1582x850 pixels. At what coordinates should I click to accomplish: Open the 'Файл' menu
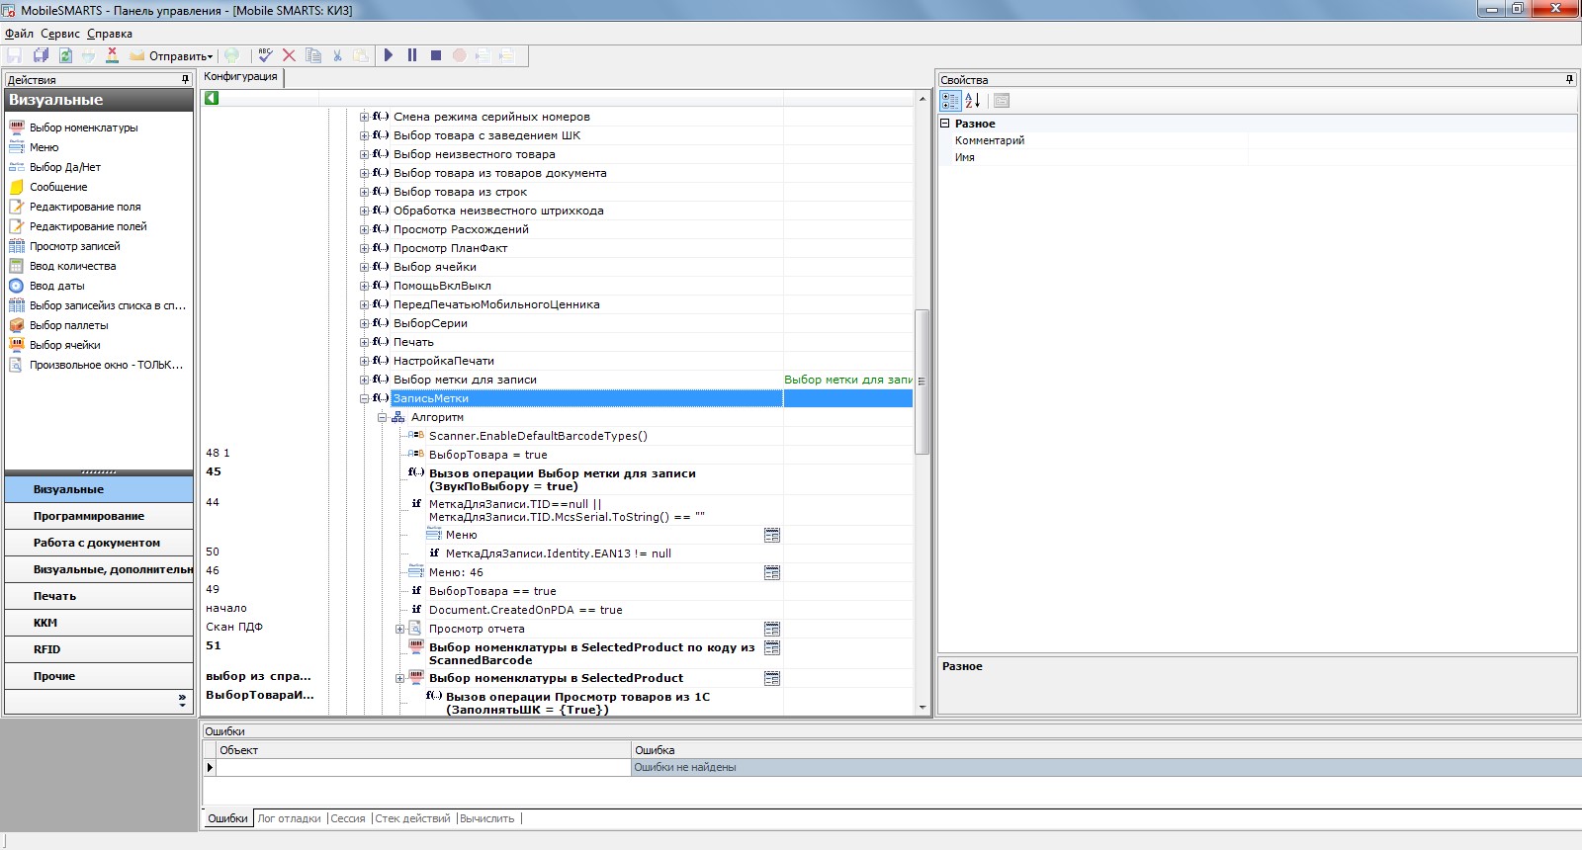[x=19, y=34]
